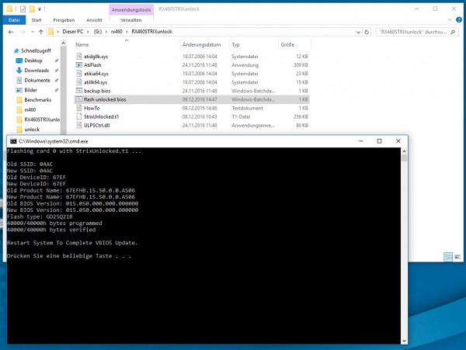
Task: Open the quick access toolbar dropdown
Action: (43, 5)
